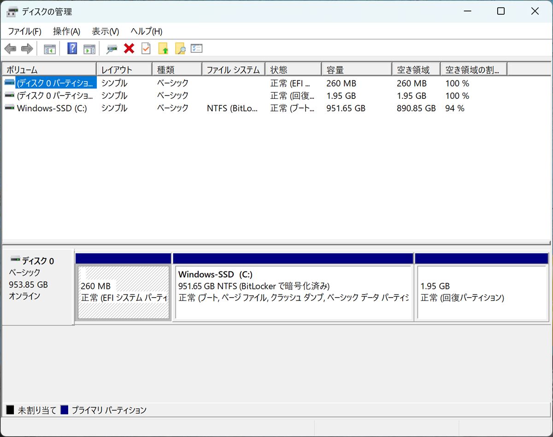Image resolution: width=553 pixels, height=437 pixels.
Task: Click the ディスク 0 disk label panel
Action: (38, 287)
